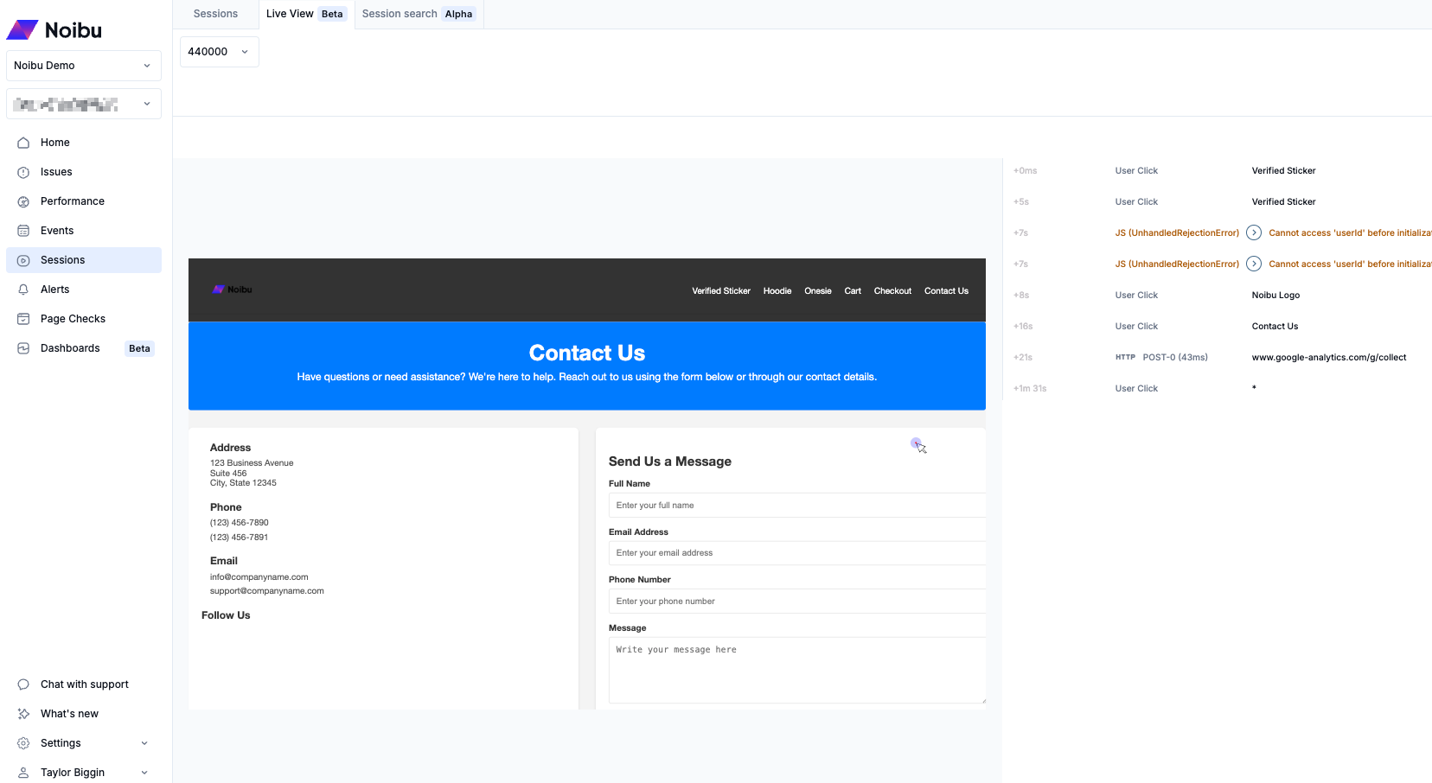Open the Alerts section
This screenshot has width=1432, height=783.
[54, 289]
